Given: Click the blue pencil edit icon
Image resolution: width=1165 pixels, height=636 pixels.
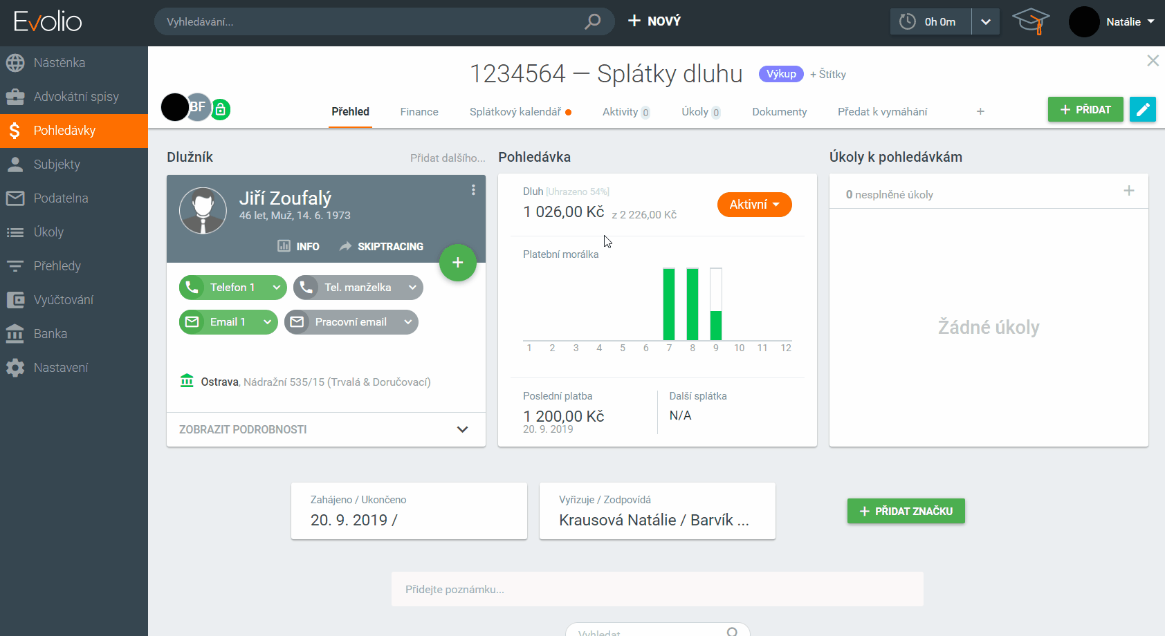Looking at the screenshot, I should 1142,109.
